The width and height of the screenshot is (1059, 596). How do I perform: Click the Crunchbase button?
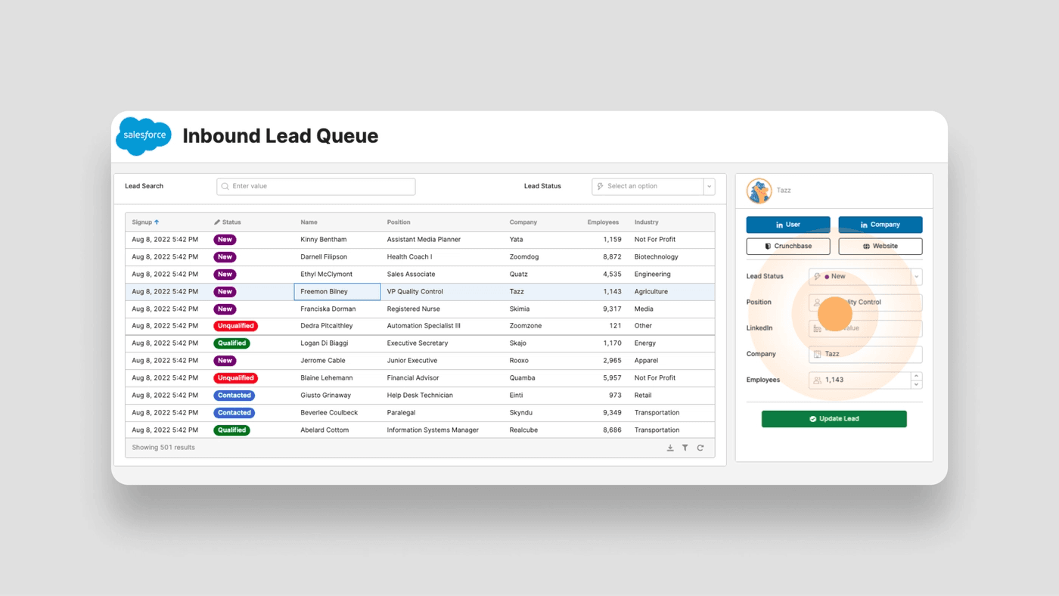[787, 246]
